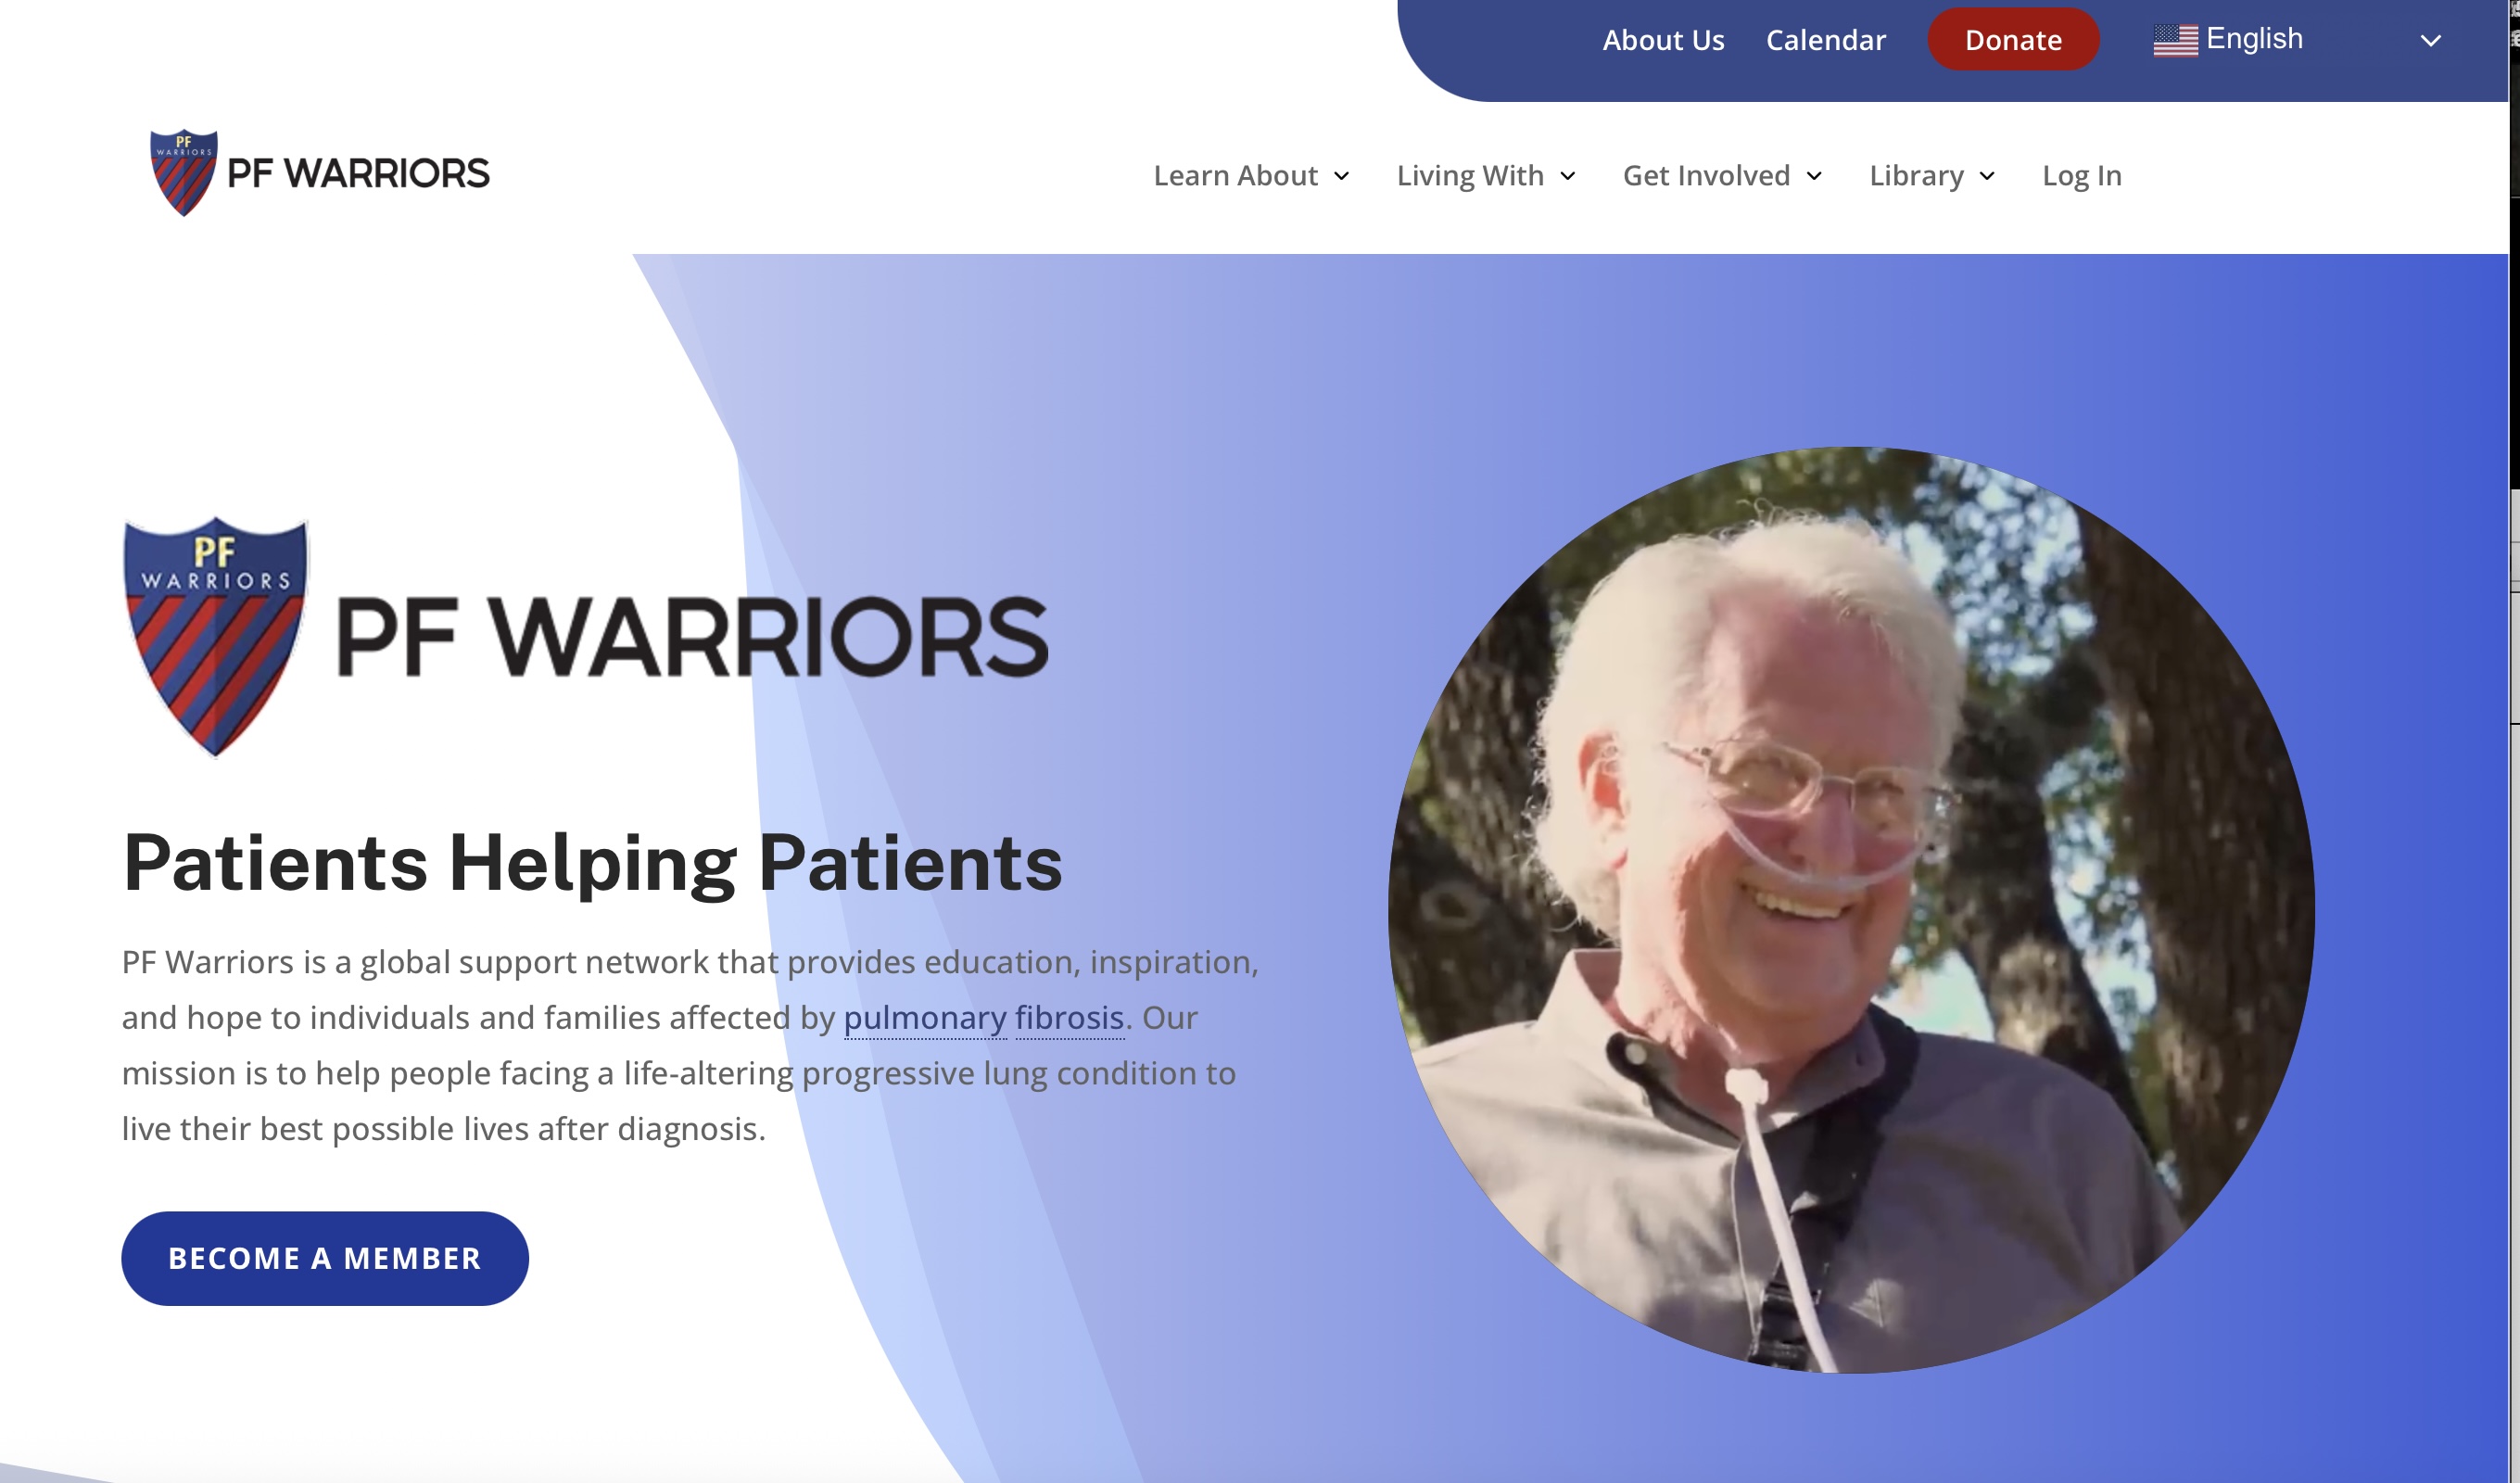The image size is (2520, 1483).
Task: Click the PF Warriors shield logo in header
Action: coord(183,173)
